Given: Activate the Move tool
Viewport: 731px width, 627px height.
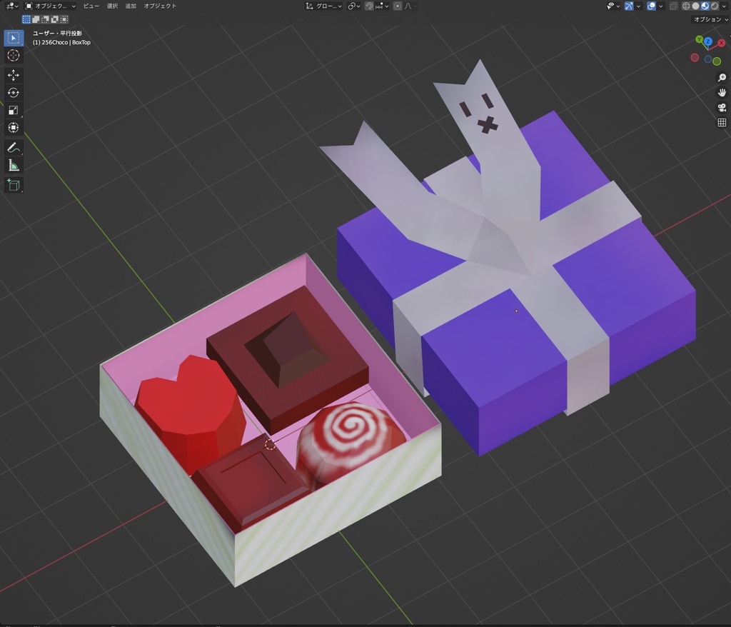Looking at the screenshot, I should [14, 75].
